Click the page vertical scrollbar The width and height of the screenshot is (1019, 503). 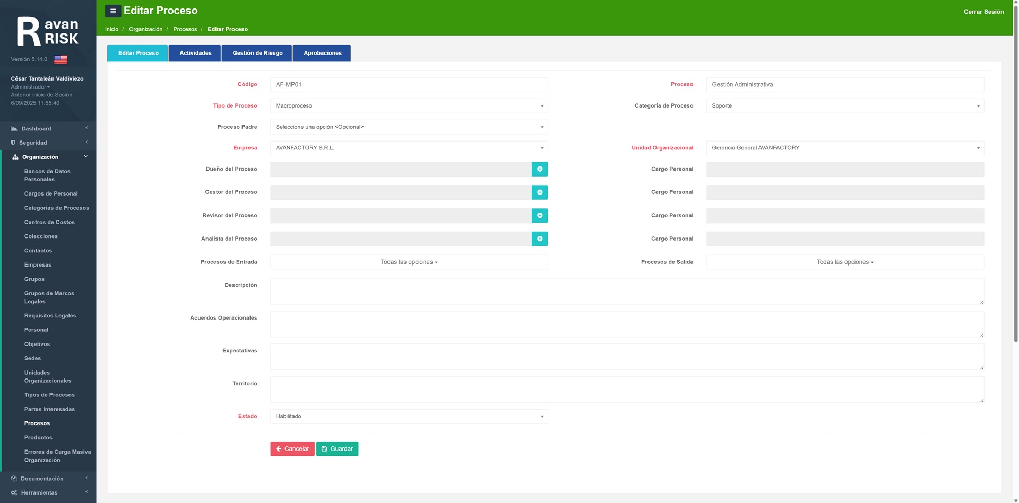1016,175
